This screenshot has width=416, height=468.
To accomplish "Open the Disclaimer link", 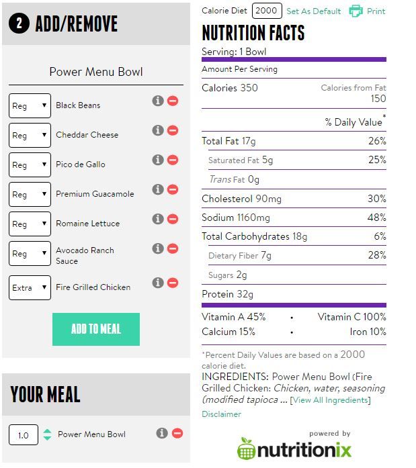I will coord(221,414).
